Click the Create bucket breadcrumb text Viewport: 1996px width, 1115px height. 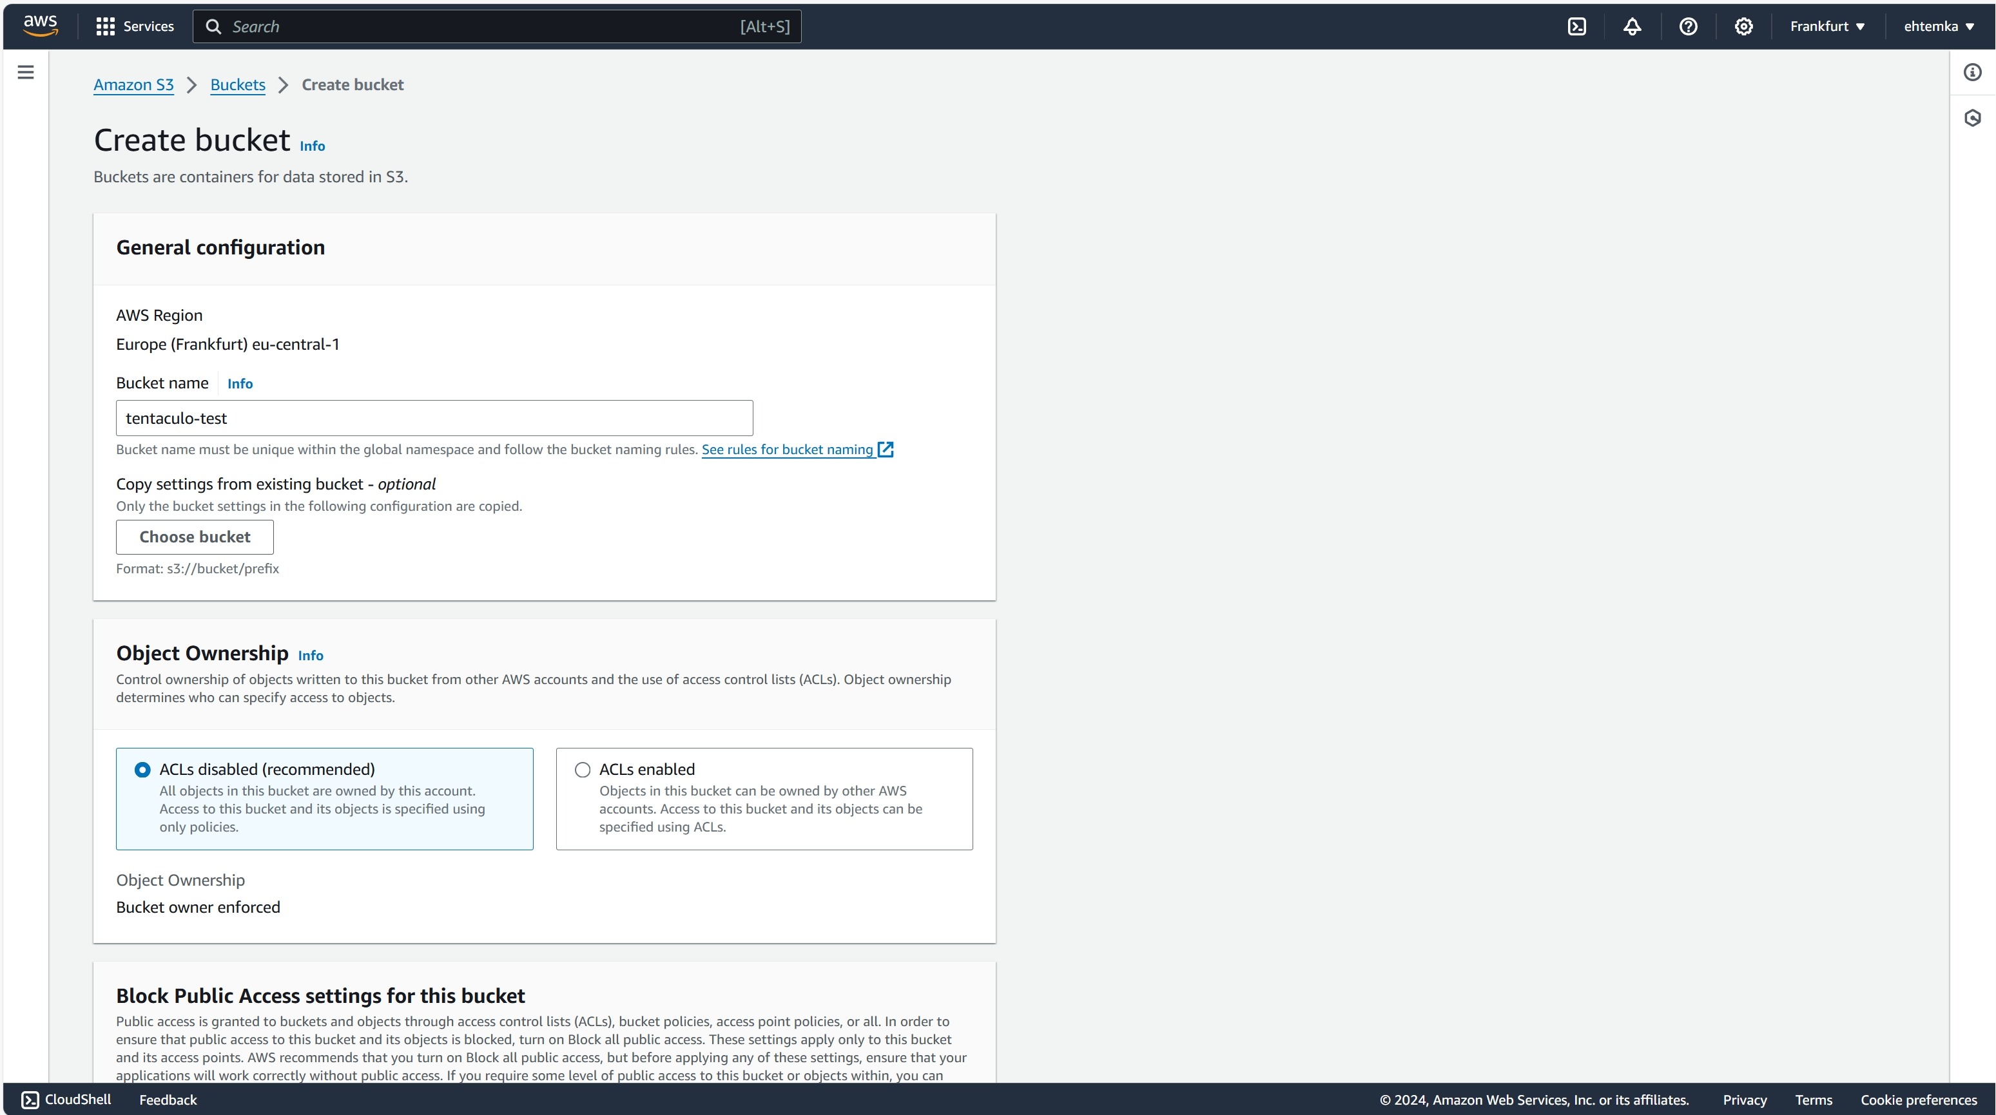pyautogui.click(x=353, y=84)
